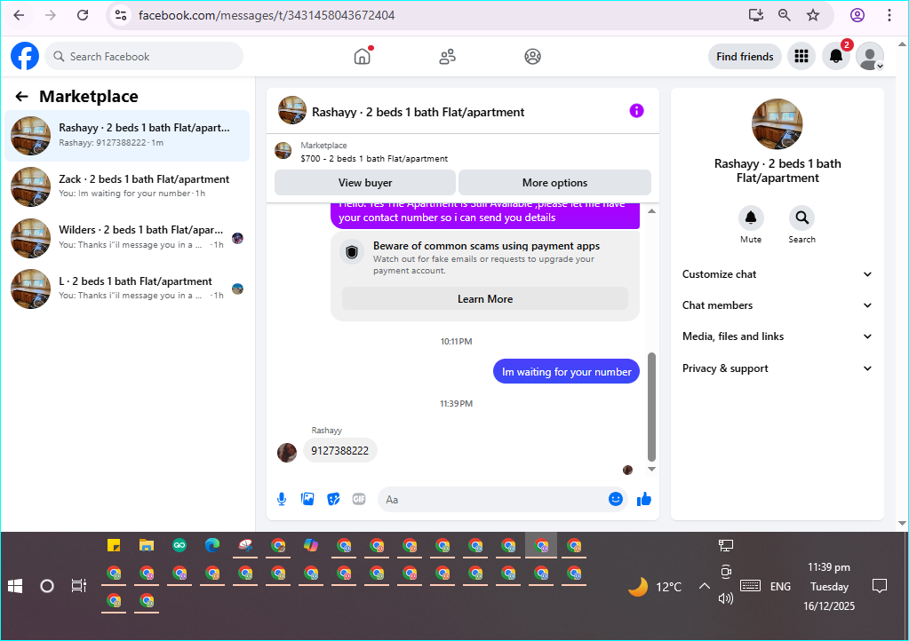The image size is (909, 641).
Task: Click the More options button
Action: tap(554, 182)
